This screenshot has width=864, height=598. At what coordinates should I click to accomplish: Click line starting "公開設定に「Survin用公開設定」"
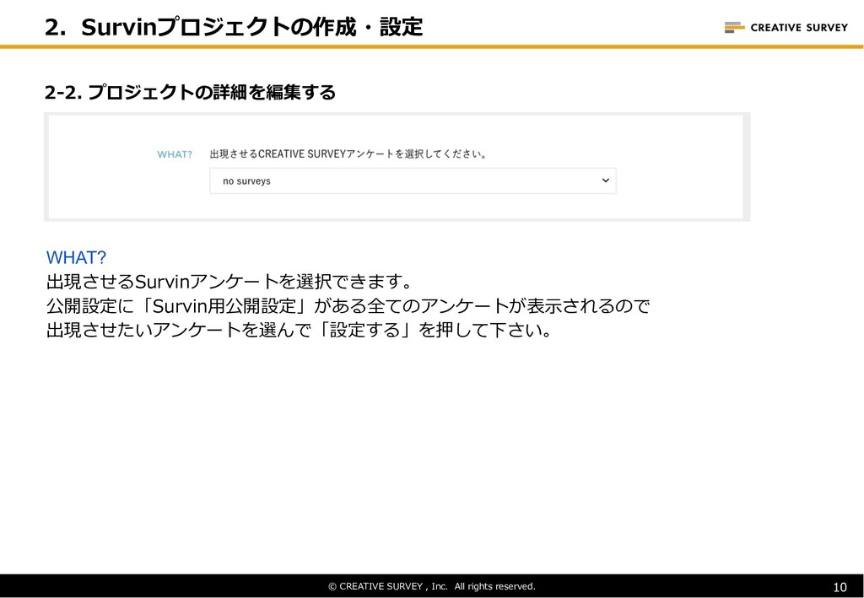[348, 306]
